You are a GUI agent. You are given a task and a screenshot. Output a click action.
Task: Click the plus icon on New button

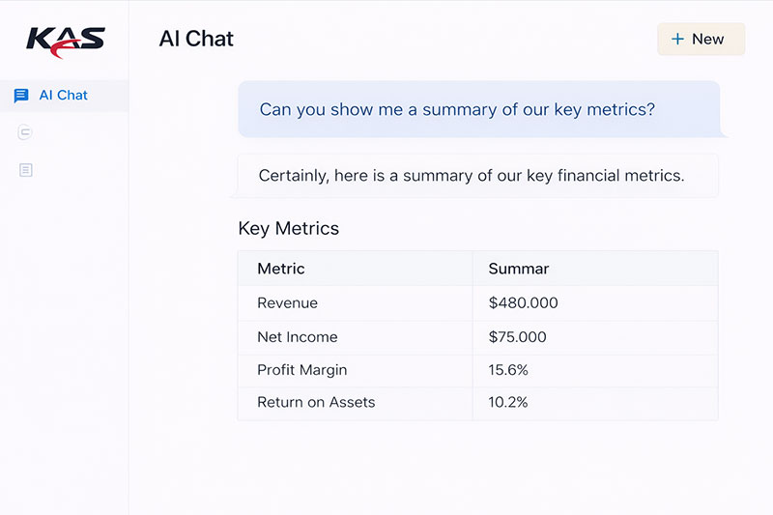coord(677,40)
